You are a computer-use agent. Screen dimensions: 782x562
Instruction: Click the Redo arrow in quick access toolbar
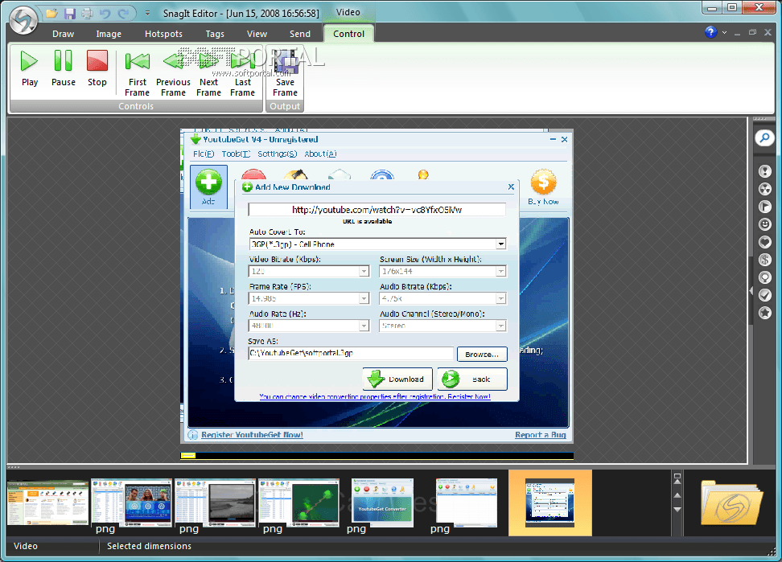coord(123,14)
